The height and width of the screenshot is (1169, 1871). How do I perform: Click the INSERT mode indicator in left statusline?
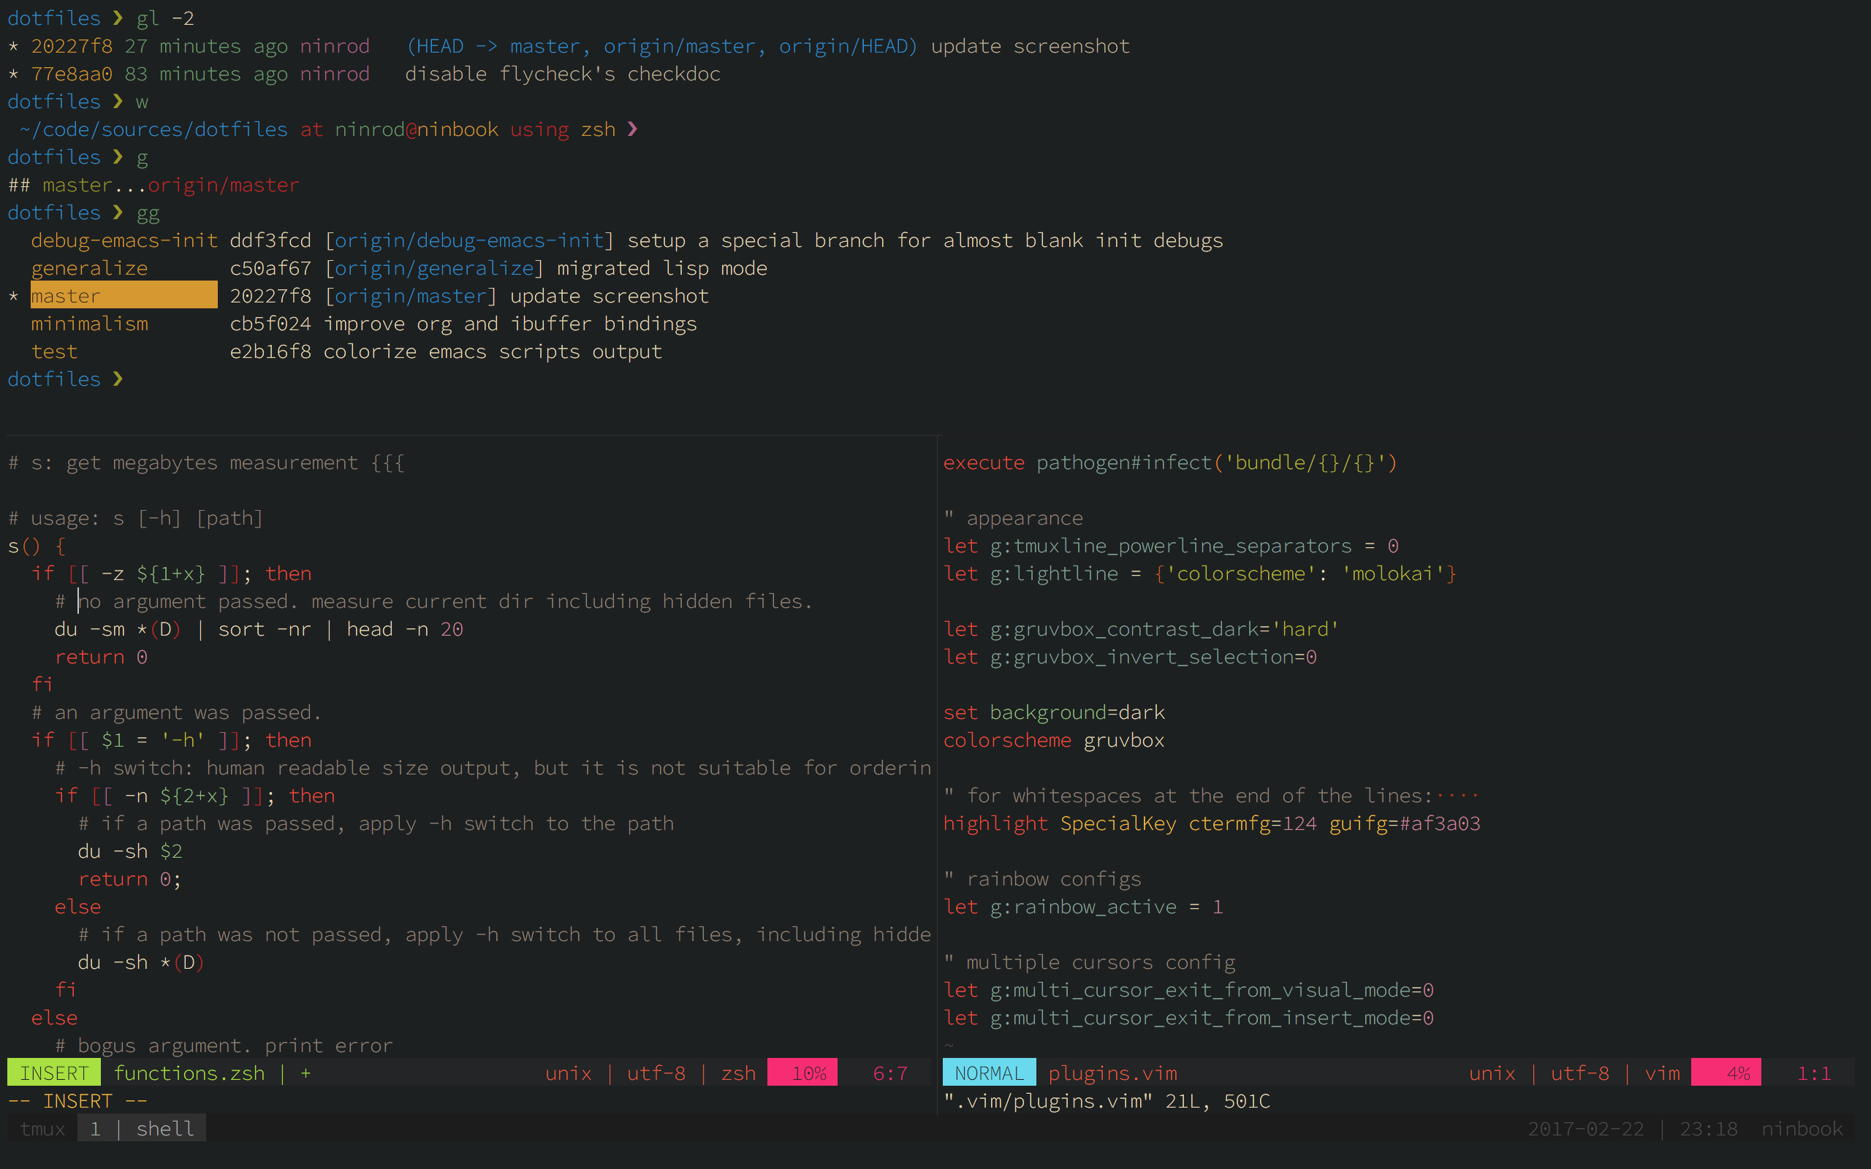point(53,1073)
